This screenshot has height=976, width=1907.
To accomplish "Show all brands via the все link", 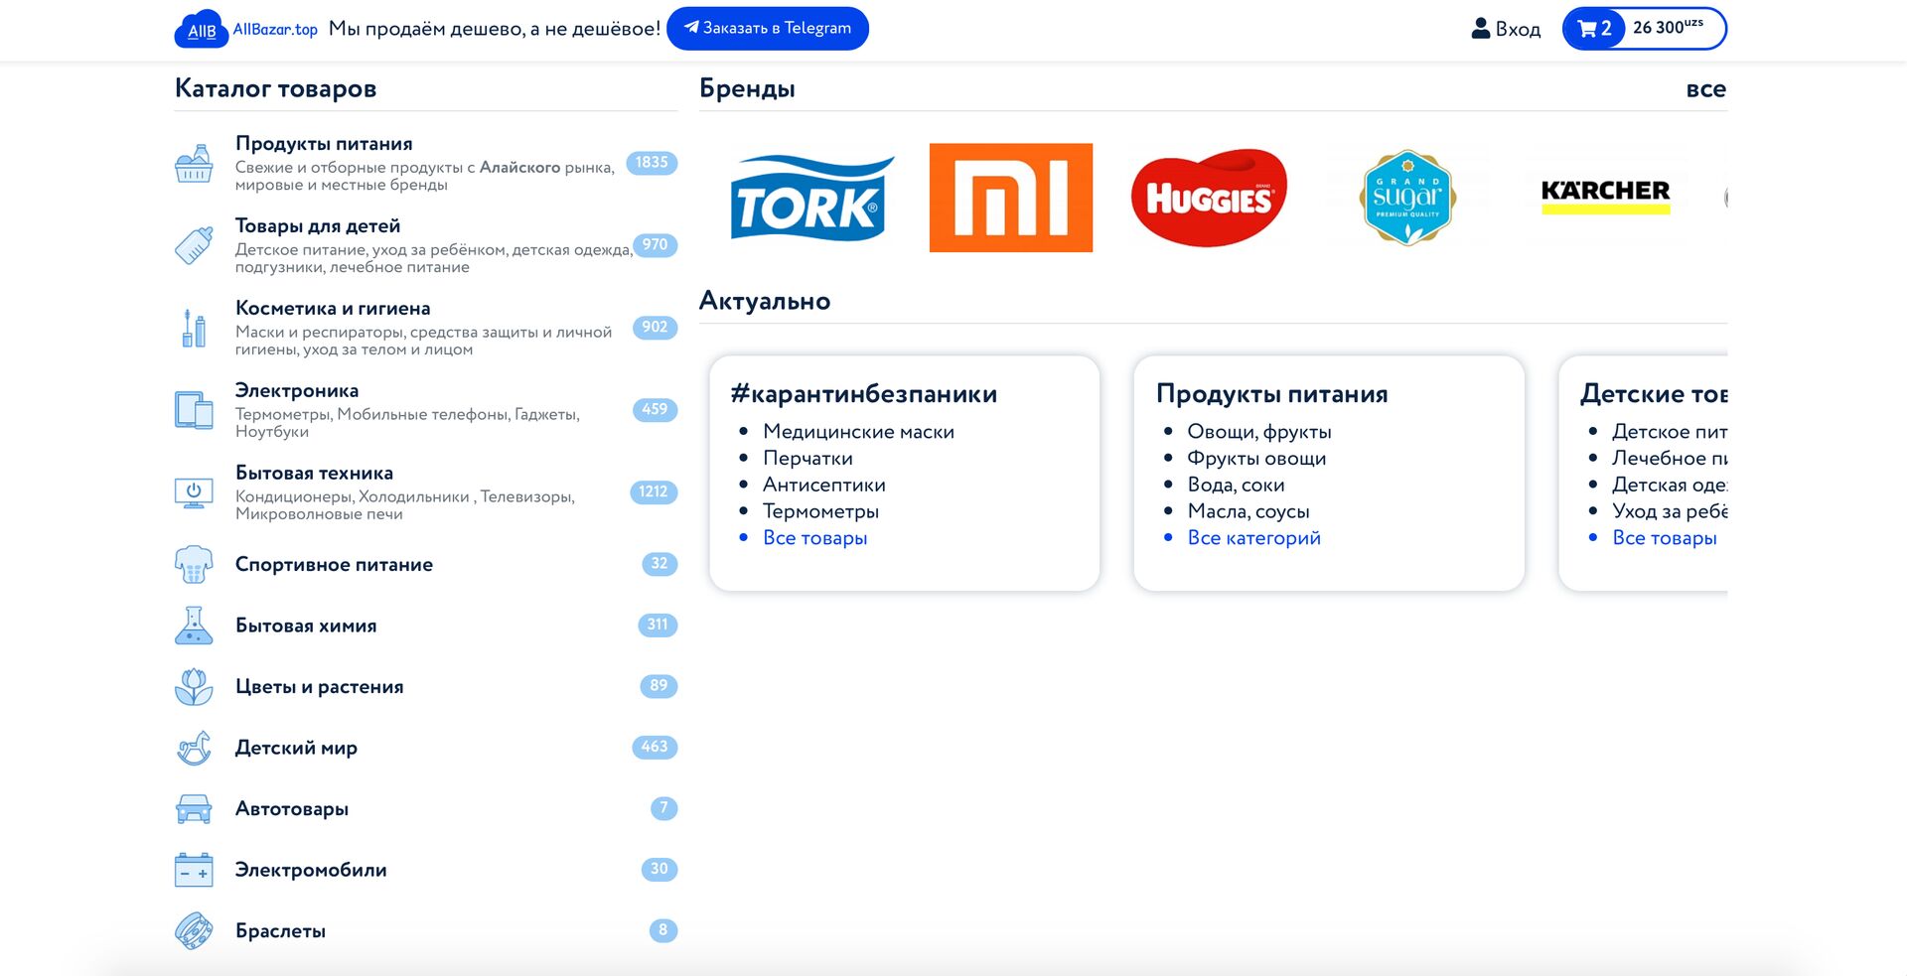I will (1705, 89).
